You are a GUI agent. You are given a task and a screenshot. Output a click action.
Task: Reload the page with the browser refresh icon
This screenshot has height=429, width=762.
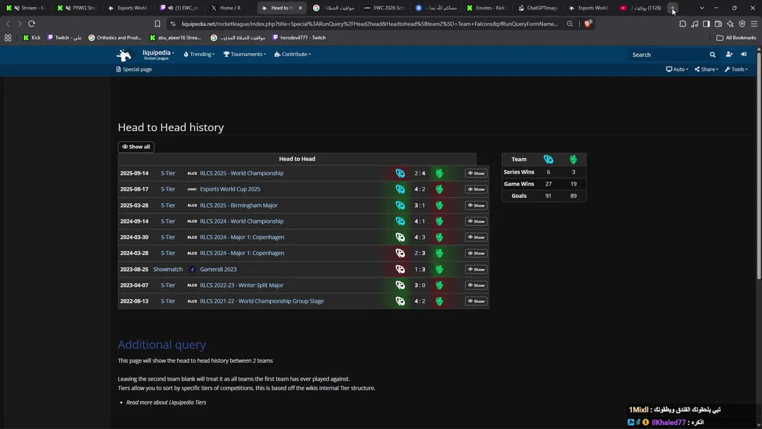tap(32, 24)
